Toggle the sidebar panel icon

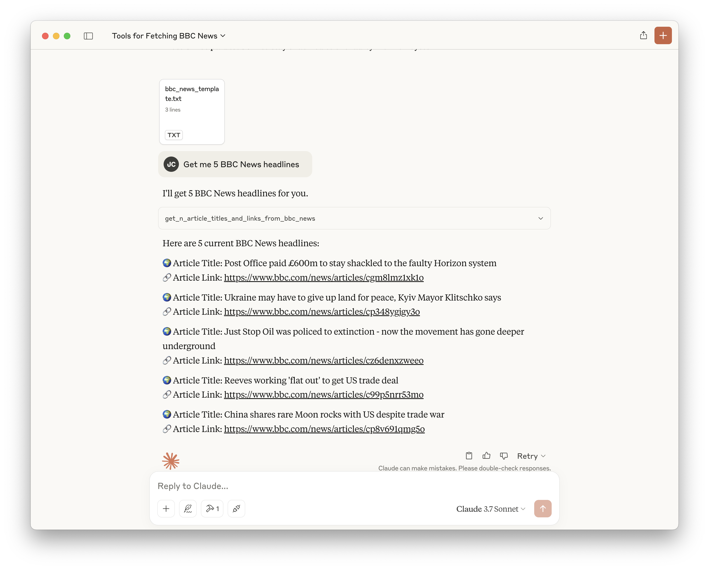(x=88, y=36)
